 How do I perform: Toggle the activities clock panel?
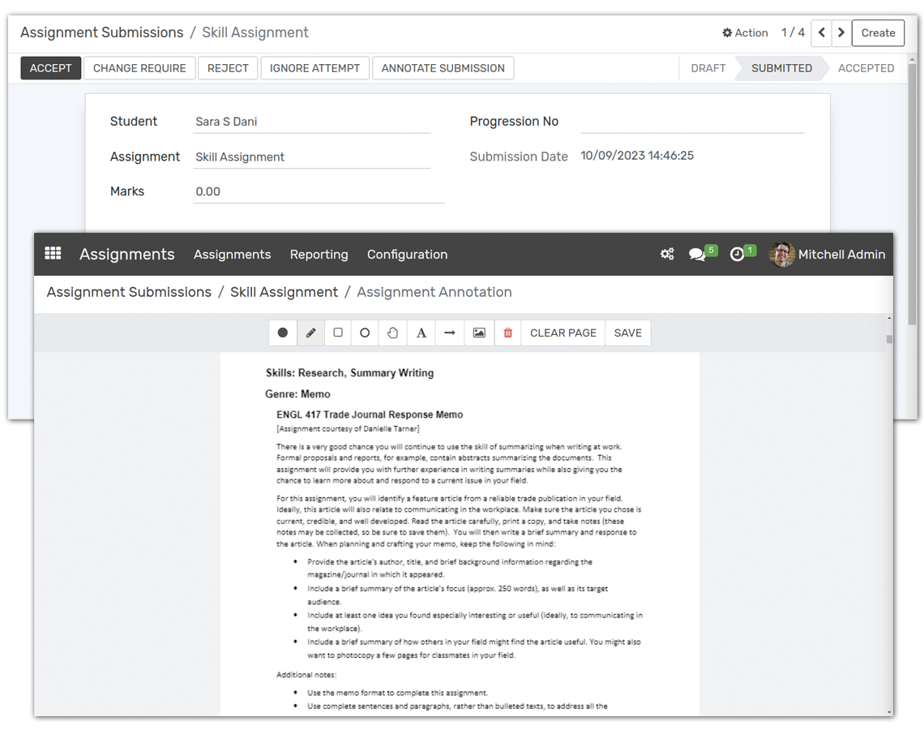pyautogui.click(x=737, y=254)
